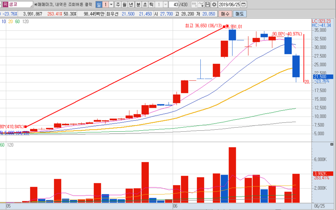The image size is (336, 210).
Task: Click the 10-day moving average legend
Action: point(3,21)
